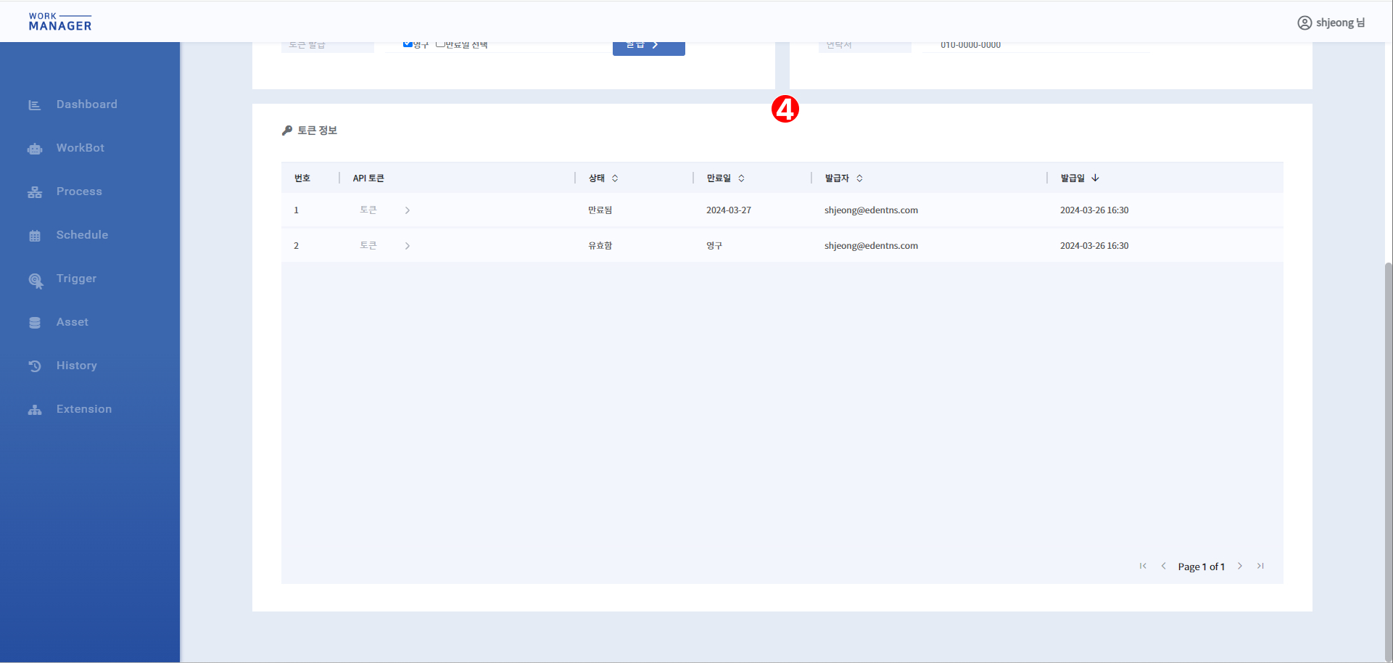Image resolution: width=1393 pixels, height=663 pixels.
Task: Click the row number 1 cell
Action: (x=296, y=210)
